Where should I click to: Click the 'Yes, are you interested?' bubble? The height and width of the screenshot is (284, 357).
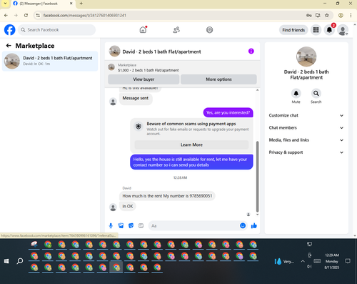pyautogui.click(x=228, y=112)
